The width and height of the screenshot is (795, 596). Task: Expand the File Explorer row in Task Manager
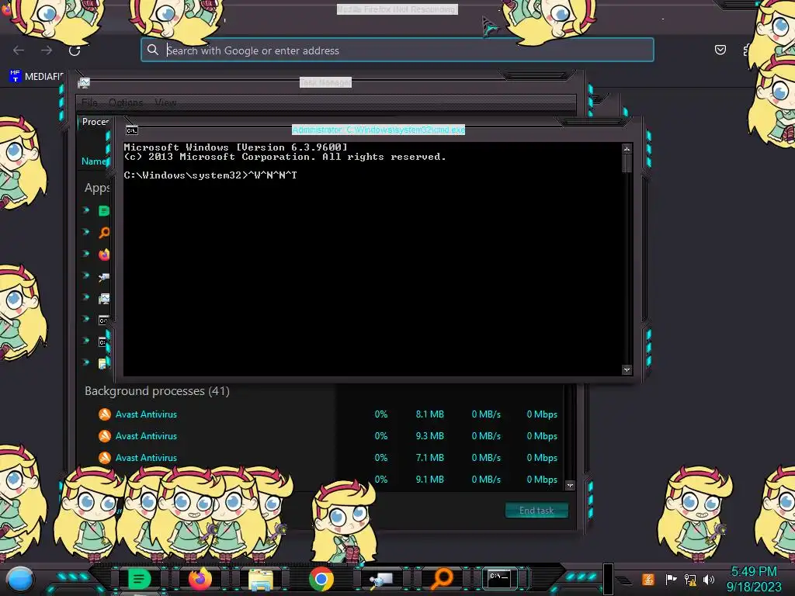(86, 362)
